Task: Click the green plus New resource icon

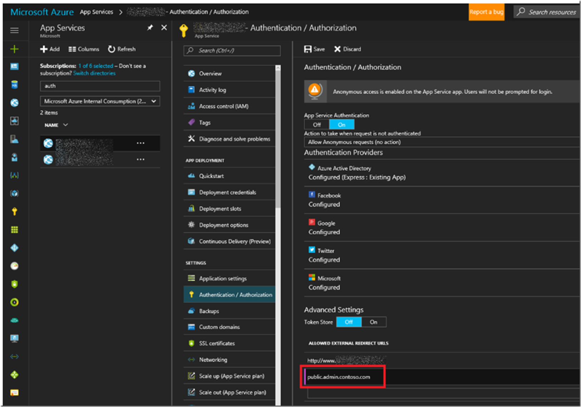Action: (x=14, y=49)
